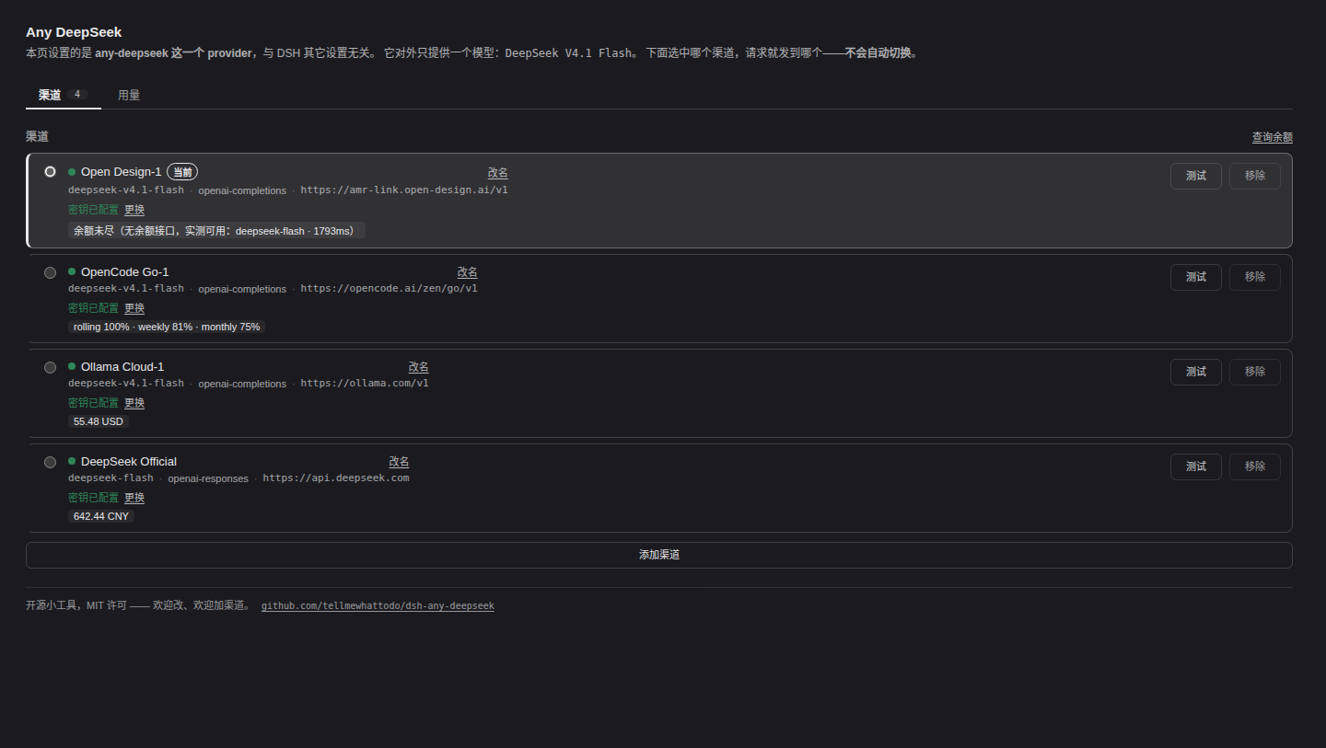1326x748 pixels.
Task: Click the 添加渠道 button
Action: click(659, 555)
